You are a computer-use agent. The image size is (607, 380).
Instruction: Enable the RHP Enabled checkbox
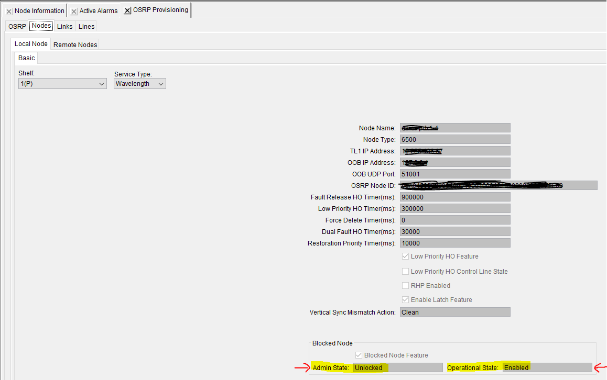point(405,286)
